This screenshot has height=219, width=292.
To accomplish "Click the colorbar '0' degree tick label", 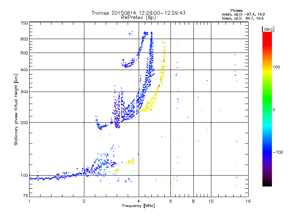I will pyautogui.click(x=274, y=110).
